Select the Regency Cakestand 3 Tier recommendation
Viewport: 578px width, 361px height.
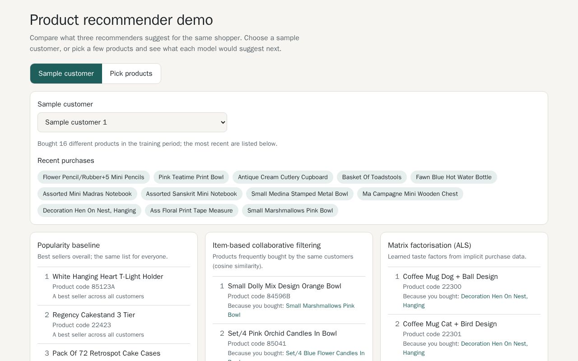pyautogui.click(x=94, y=315)
